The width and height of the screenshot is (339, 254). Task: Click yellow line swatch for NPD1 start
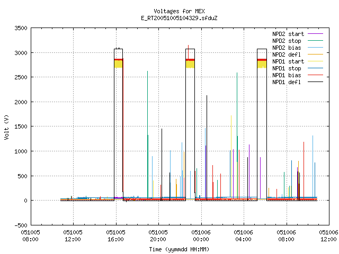coord(315,61)
